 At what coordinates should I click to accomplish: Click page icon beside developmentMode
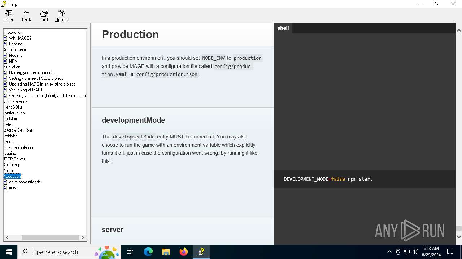click(5, 182)
